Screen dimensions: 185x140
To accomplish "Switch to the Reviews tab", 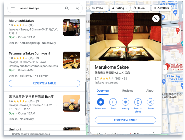I will [x=128, y=91].
